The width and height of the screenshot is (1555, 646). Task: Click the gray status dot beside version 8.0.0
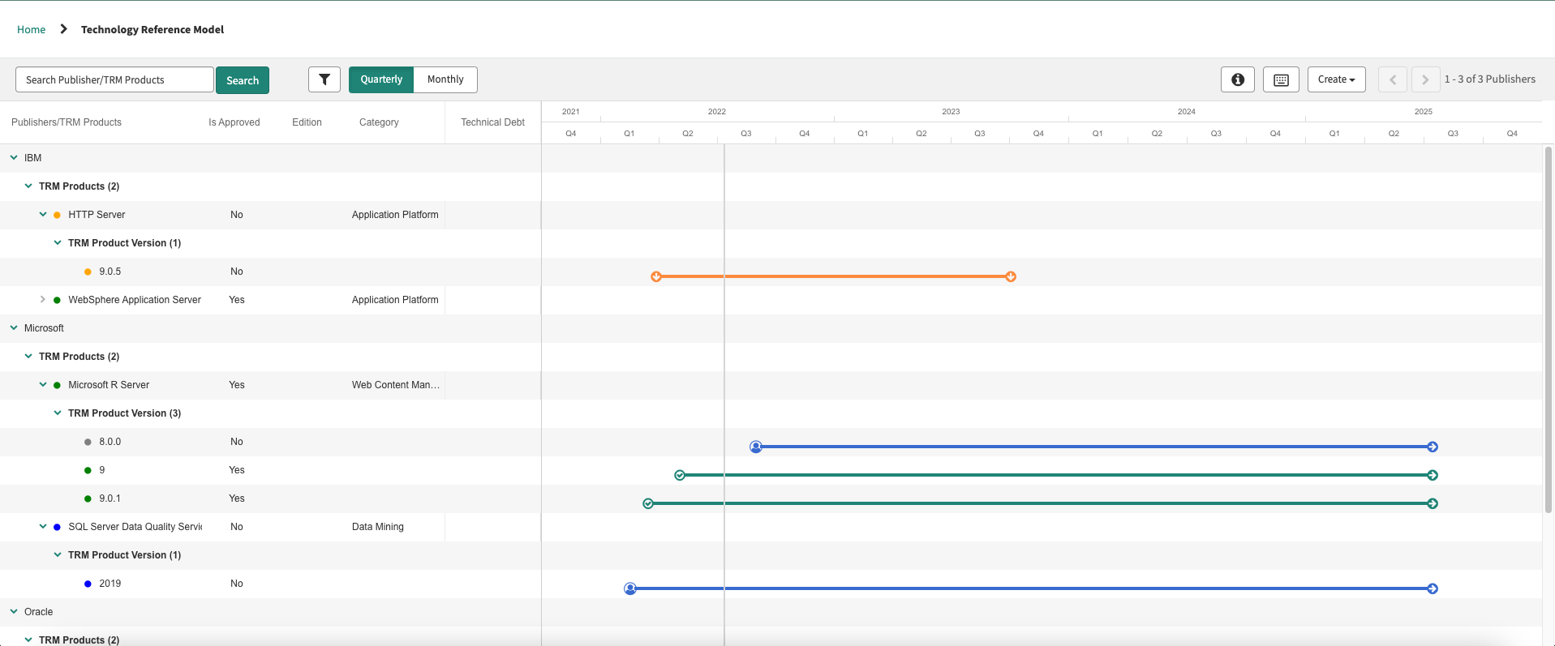coord(88,442)
